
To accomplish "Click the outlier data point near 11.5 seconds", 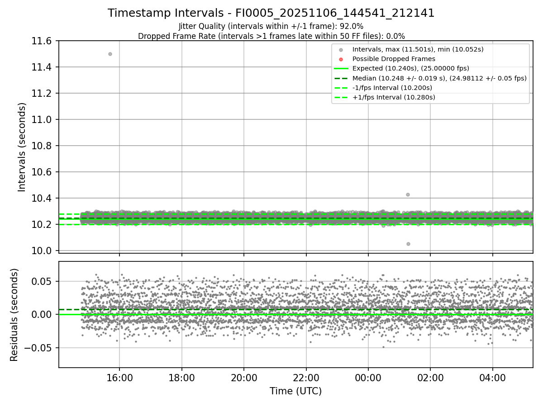I will click(110, 54).
